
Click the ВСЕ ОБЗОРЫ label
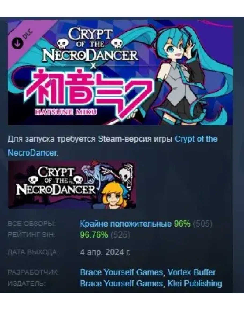coord(32,224)
